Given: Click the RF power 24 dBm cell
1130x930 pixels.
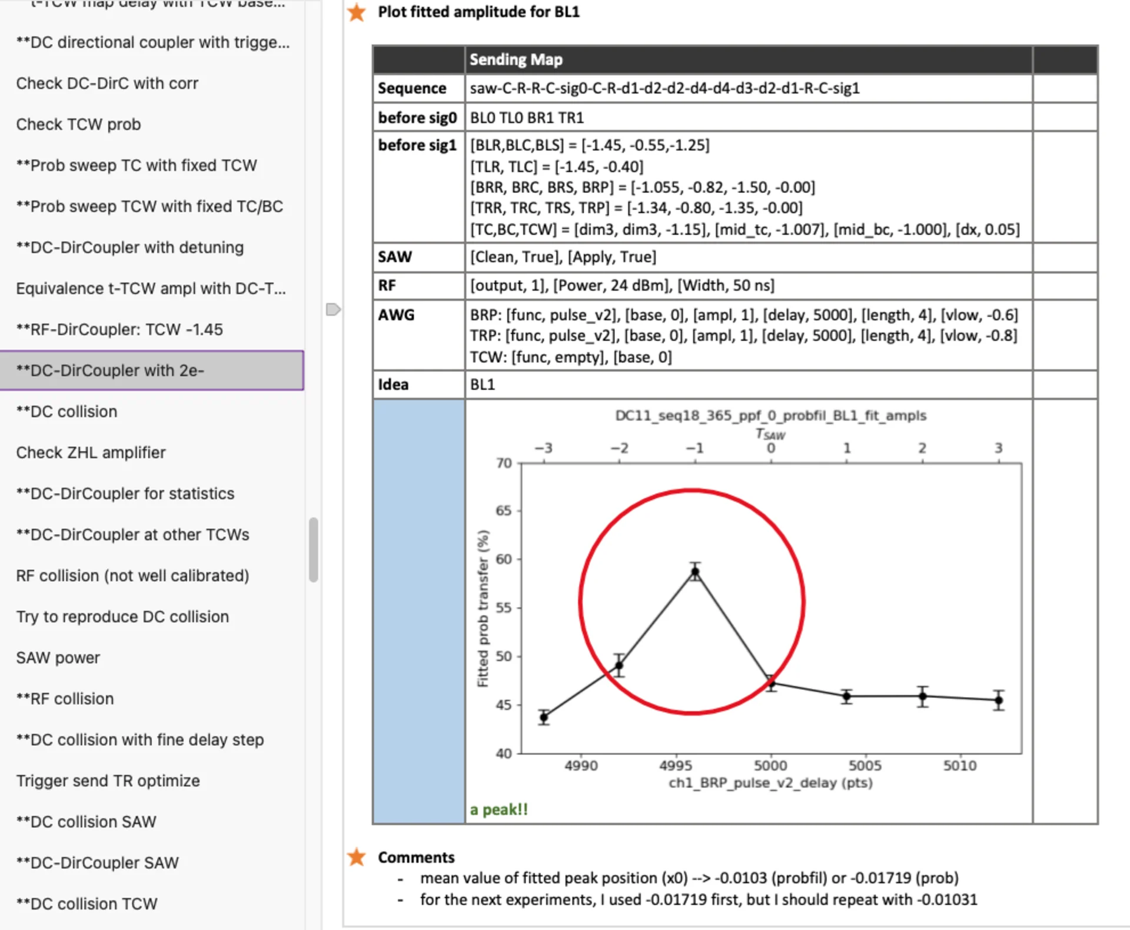Looking at the screenshot, I should pos(749,286).
